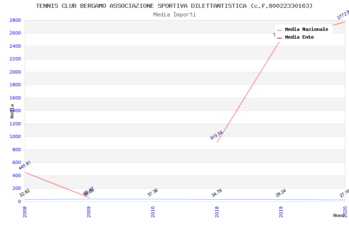Click the 34.79 data label

point(216,193)
